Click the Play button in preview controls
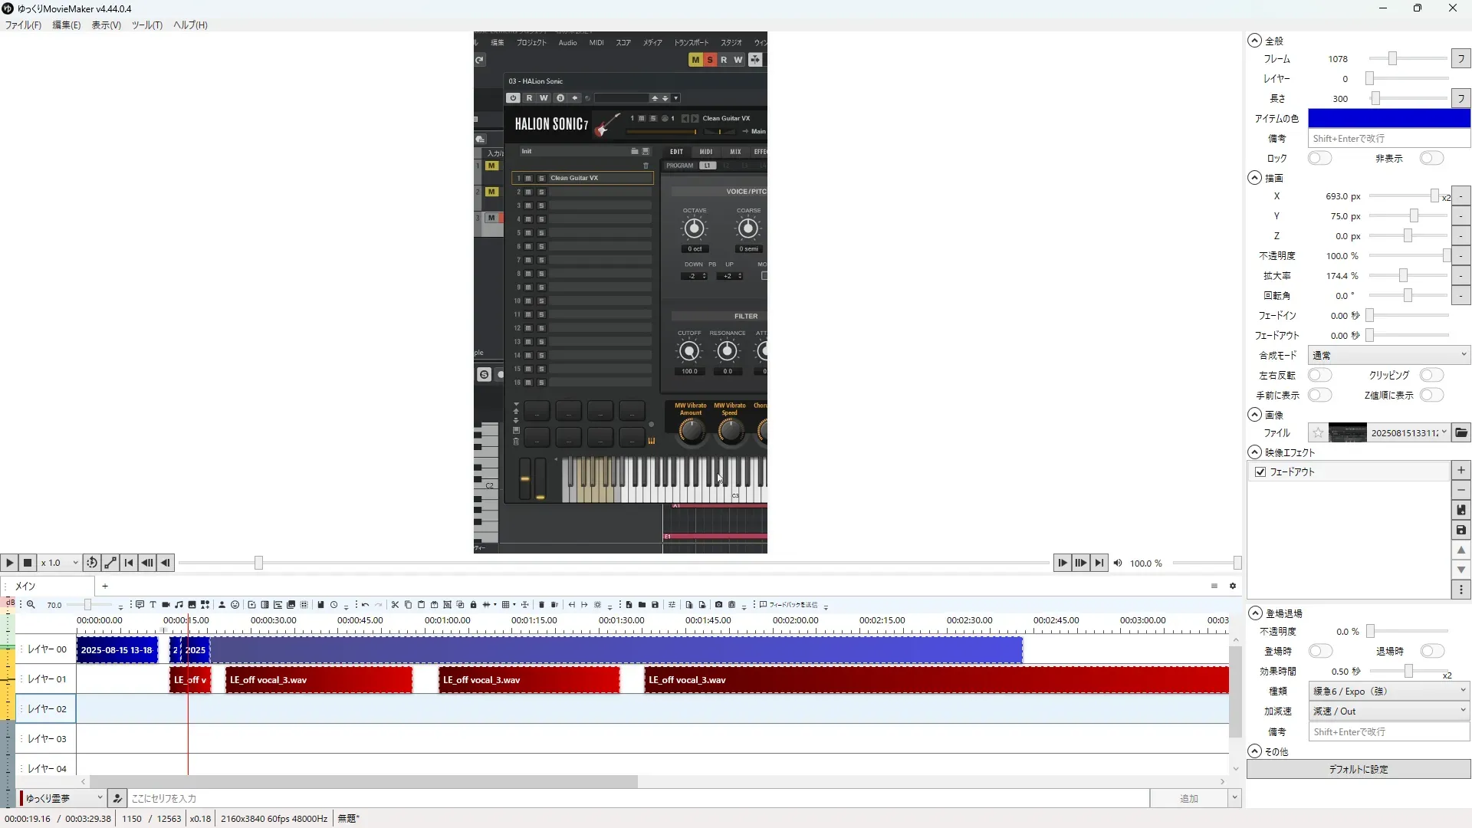The image size is (1472, 828). point(9,563)
